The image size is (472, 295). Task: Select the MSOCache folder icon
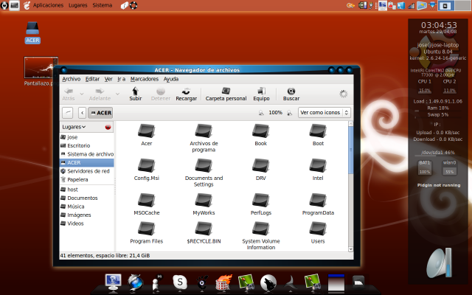click(146, 200)
